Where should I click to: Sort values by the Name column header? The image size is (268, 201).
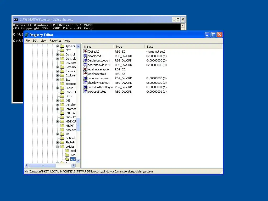[x=98, y=47]
